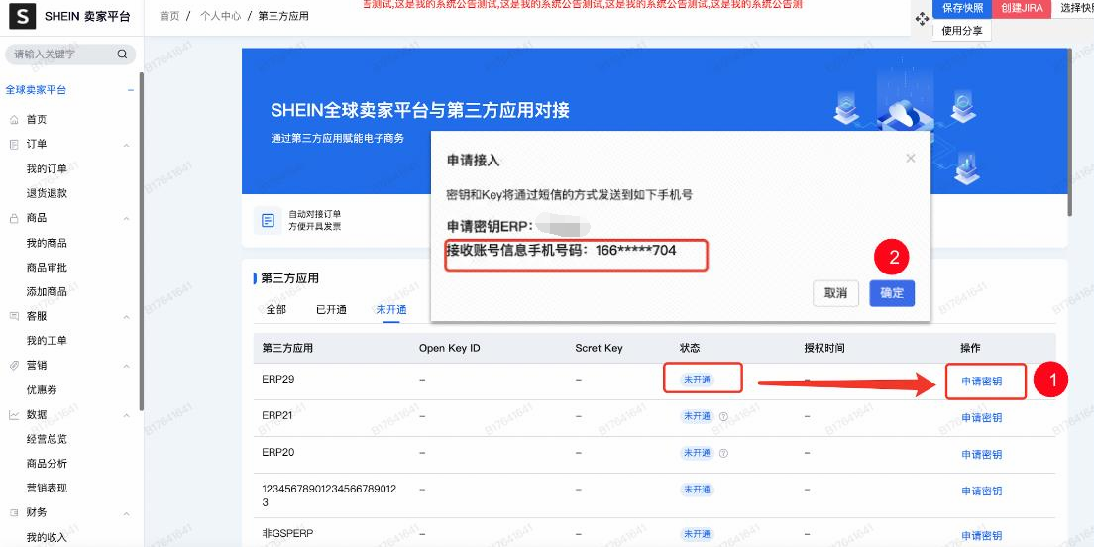The height and width of the screenshot is (547, 1094).
Task: Click the SHEIN logo icon
Action: click(x=23, y=15)
